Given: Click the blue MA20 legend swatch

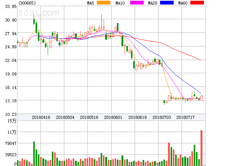Looking at the screenshot, I should coord(167,3).
